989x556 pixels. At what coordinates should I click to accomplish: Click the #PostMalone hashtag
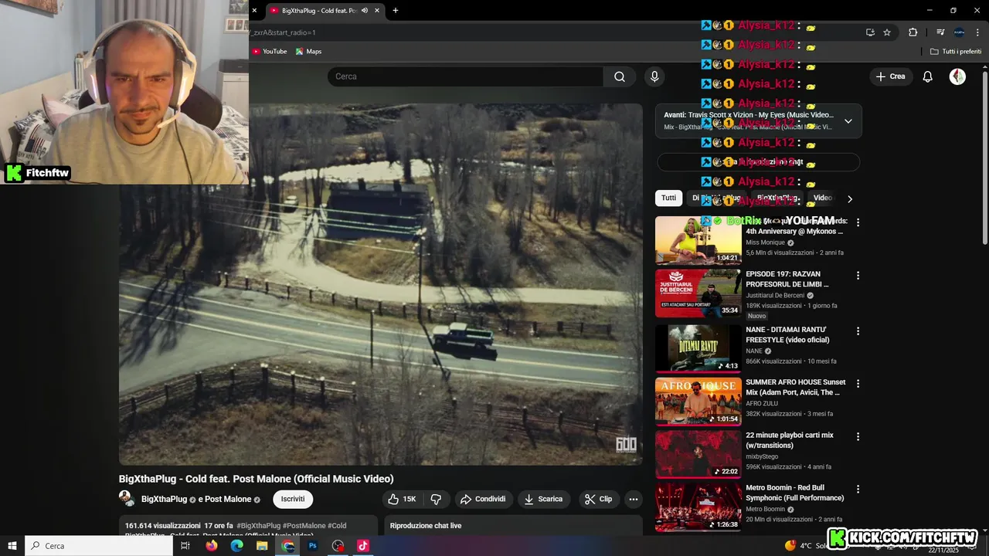tap(303, 526)
